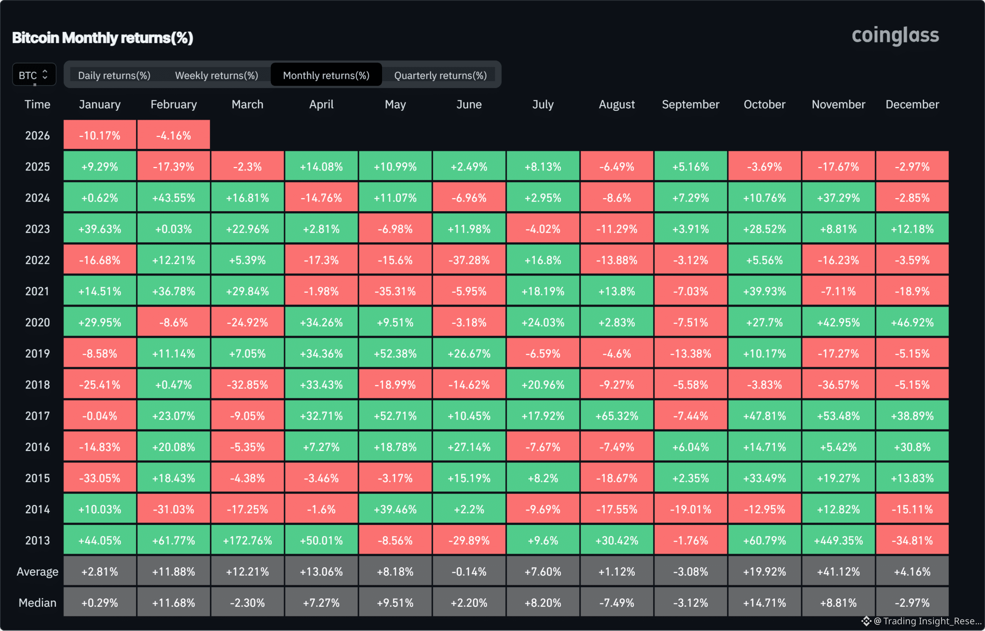Viewport: 985px width, 631px height.
Task: Click the 2024 February +43.55% cell
Action: pyautogui.click(x=173, y=197)
